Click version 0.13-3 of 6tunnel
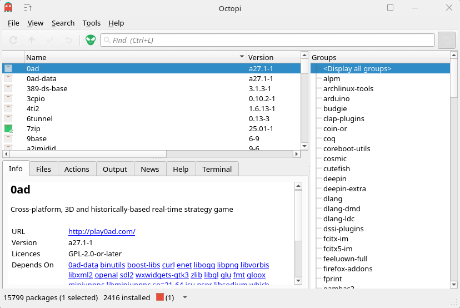 [x=259, y=118]
